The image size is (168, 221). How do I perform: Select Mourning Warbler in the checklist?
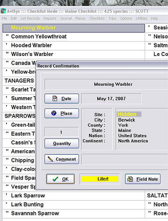pyautogui.click(x=74, y=28)
